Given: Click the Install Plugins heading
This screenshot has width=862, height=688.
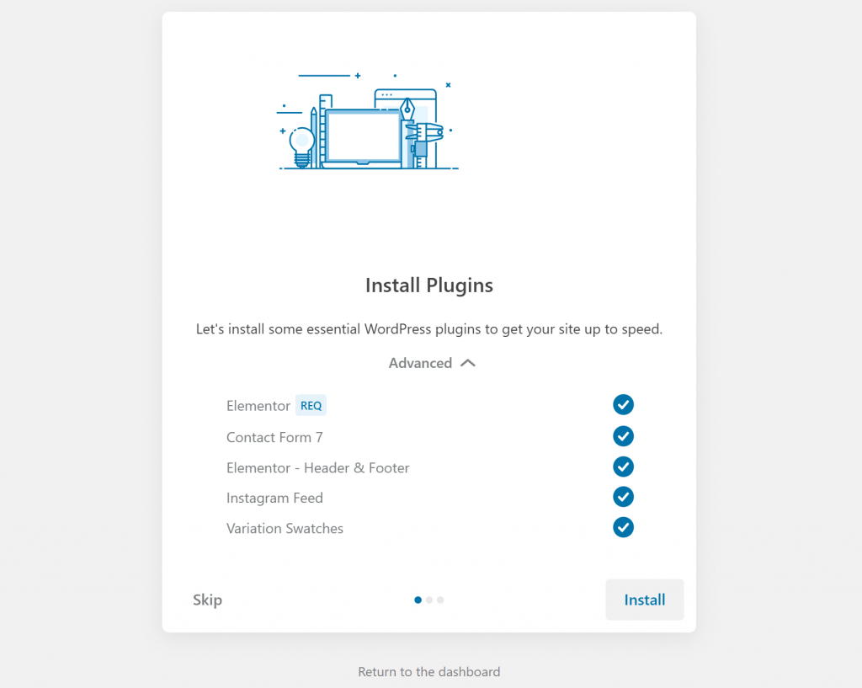Looking at the screenshot, I should tap(429, 285).
